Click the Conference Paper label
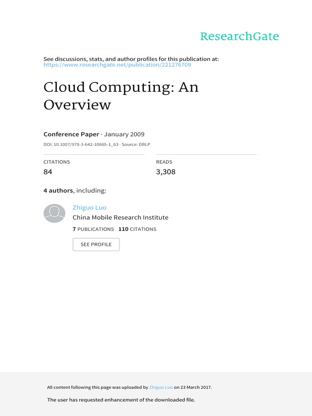The width and height of the screenshot is (312, 416). 71,134
